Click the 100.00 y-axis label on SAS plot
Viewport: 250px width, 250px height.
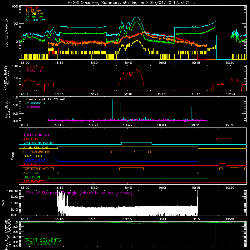pos(12,191)
